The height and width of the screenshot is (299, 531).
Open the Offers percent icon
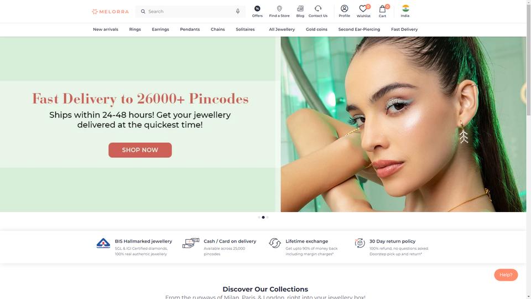coord(257,8)
